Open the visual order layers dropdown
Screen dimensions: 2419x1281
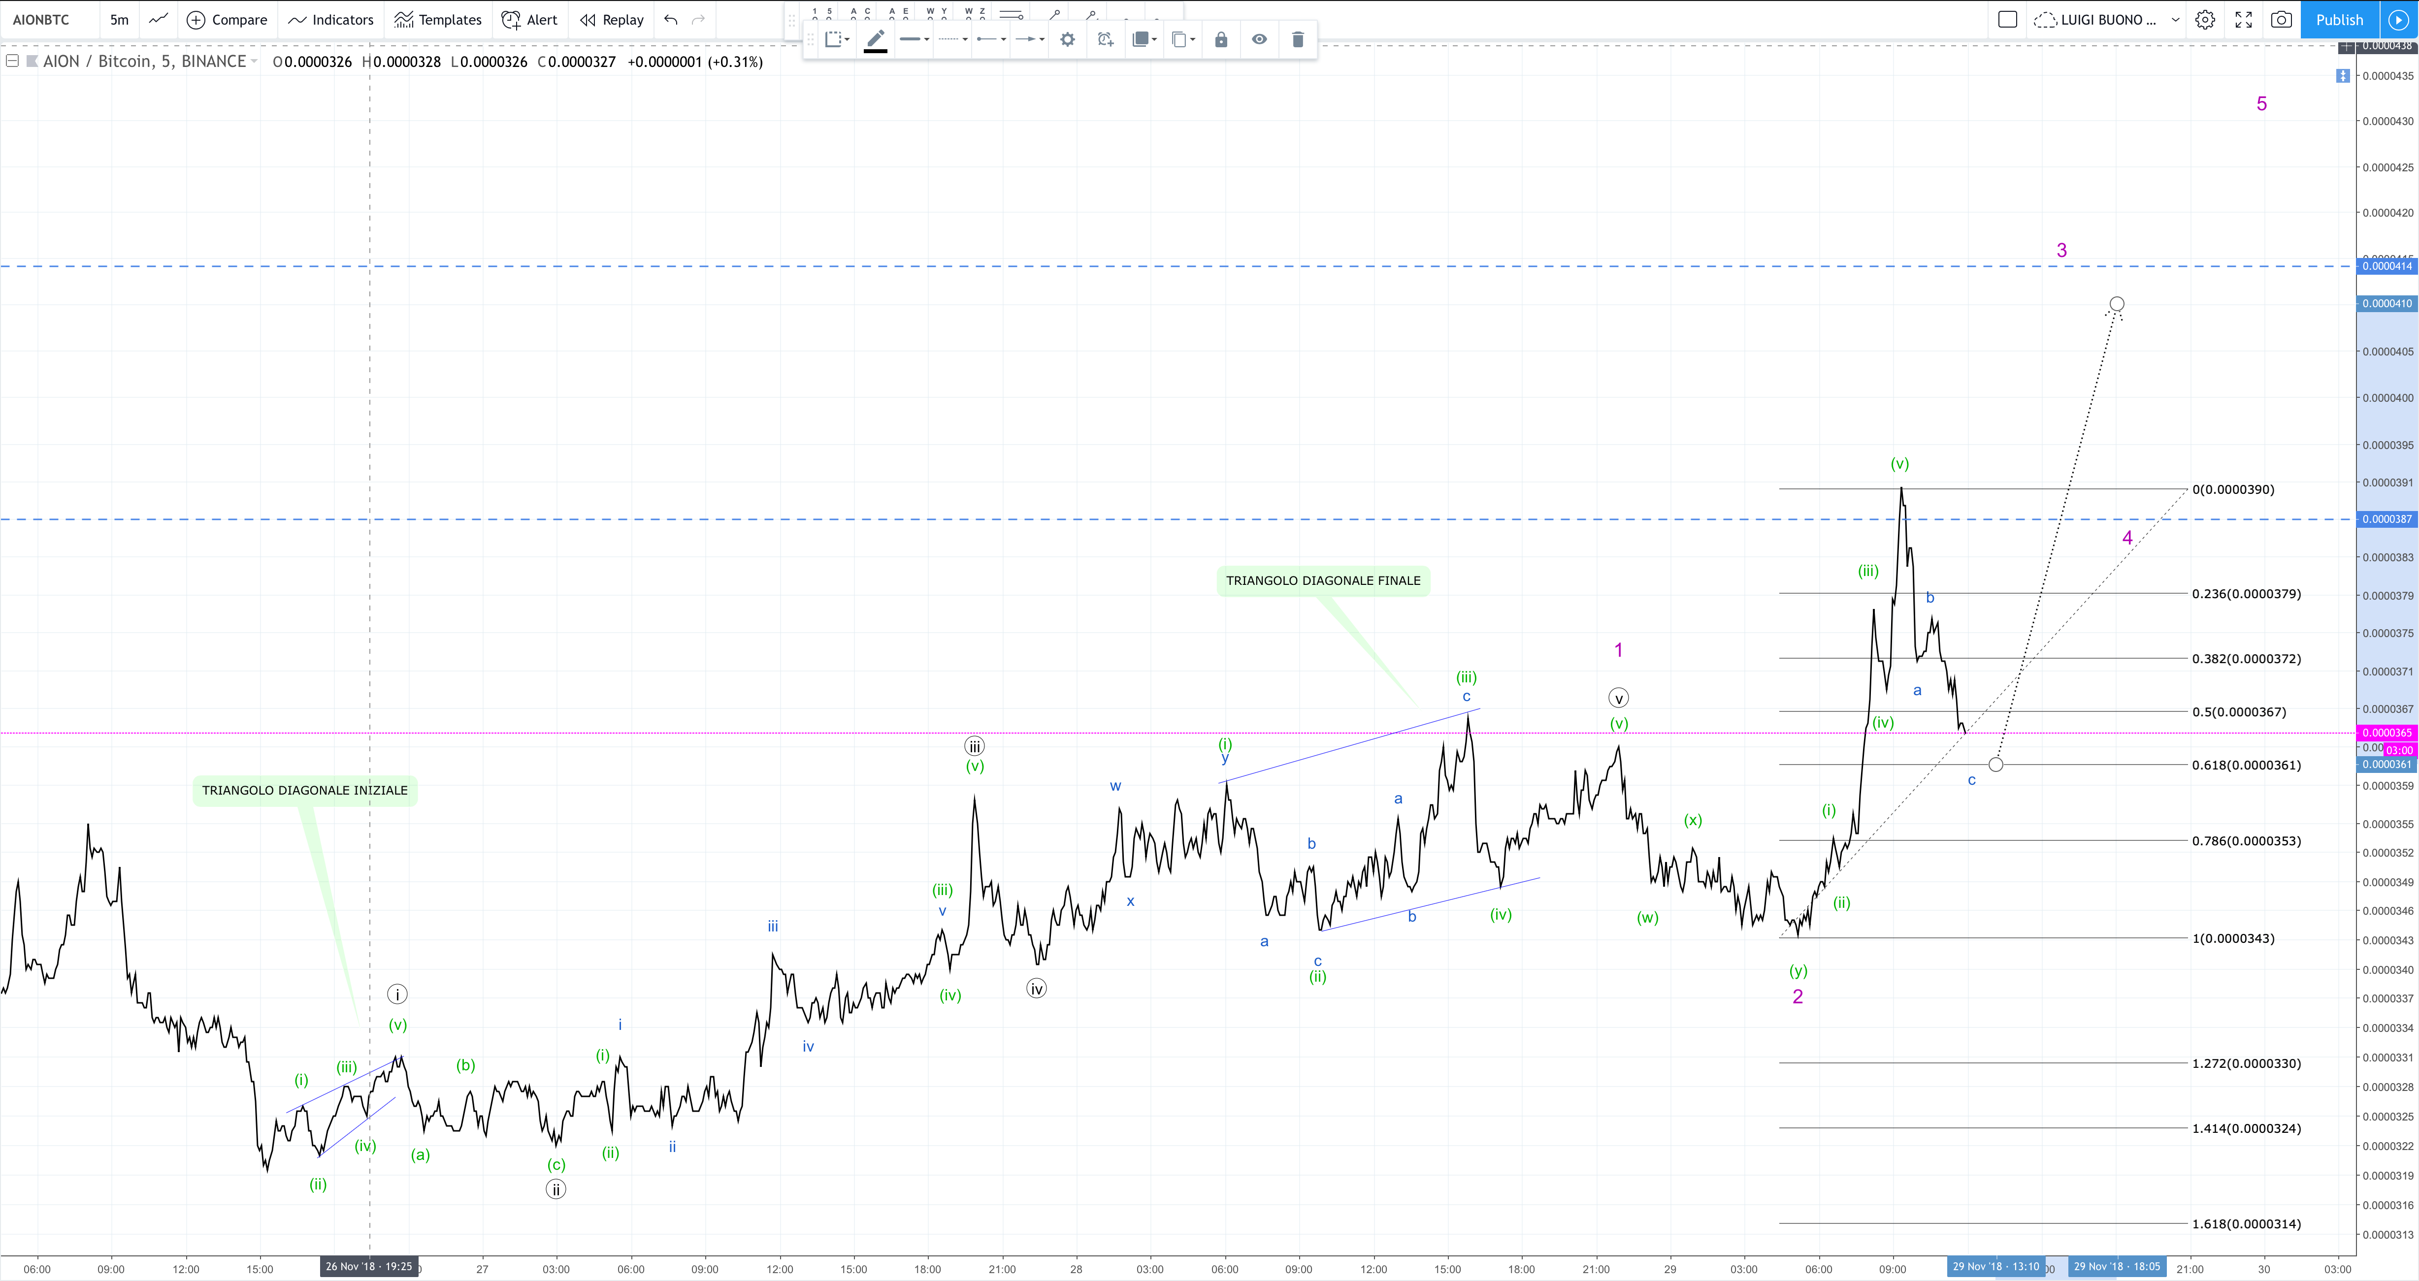point(1144,39)
